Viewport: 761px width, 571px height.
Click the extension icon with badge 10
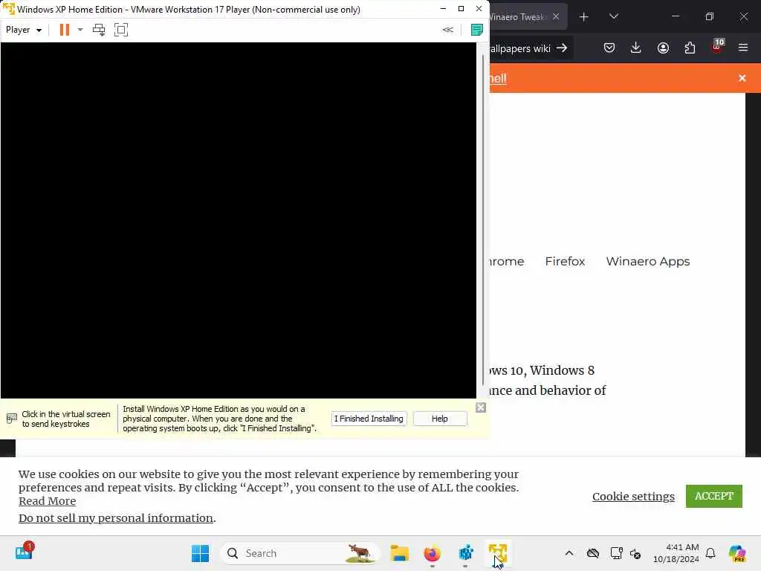point(717,47)
